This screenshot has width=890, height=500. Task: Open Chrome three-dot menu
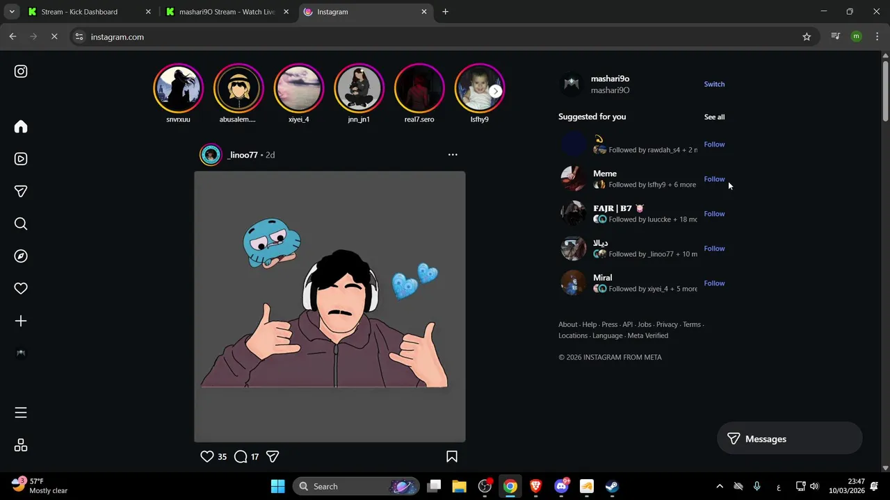coord(877,37)
